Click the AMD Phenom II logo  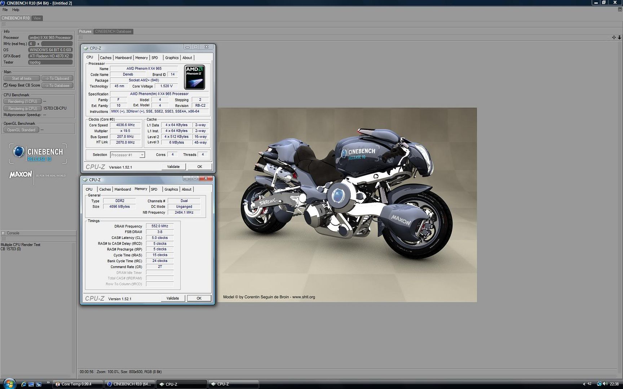[194, 77]
